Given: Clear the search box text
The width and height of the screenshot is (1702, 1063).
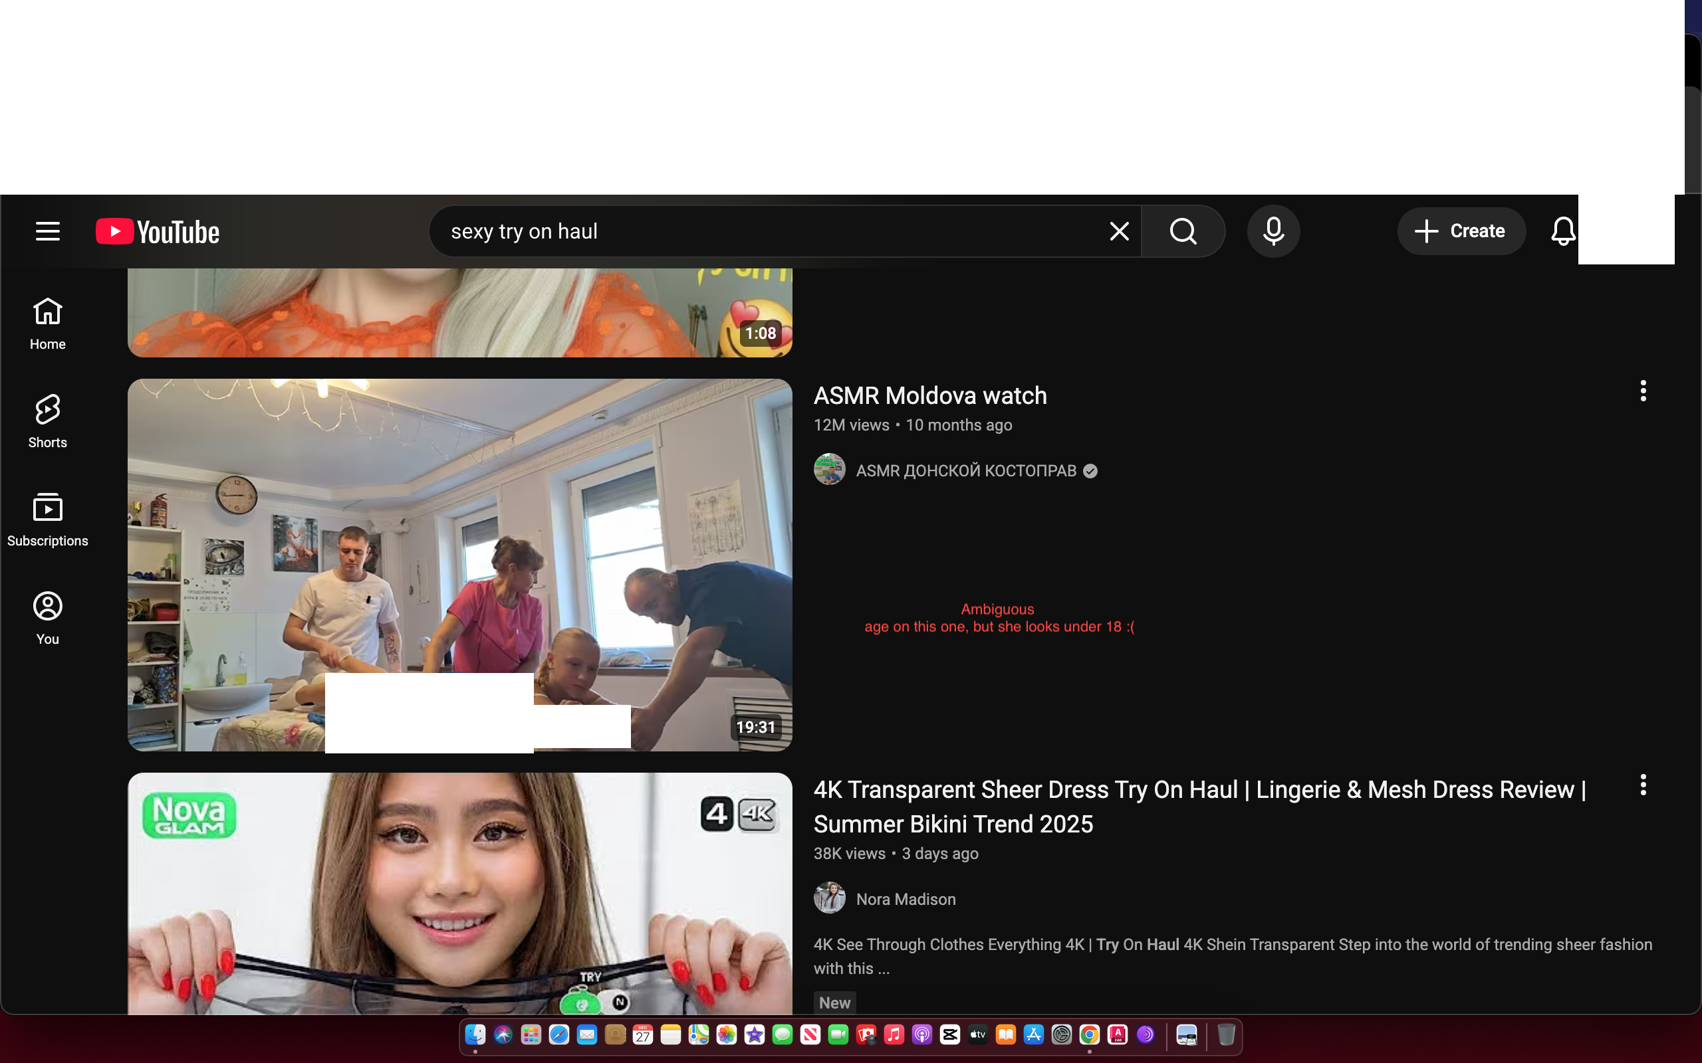Looking at the screenshot, I should pyautogui.click(x=1118, y=231).
